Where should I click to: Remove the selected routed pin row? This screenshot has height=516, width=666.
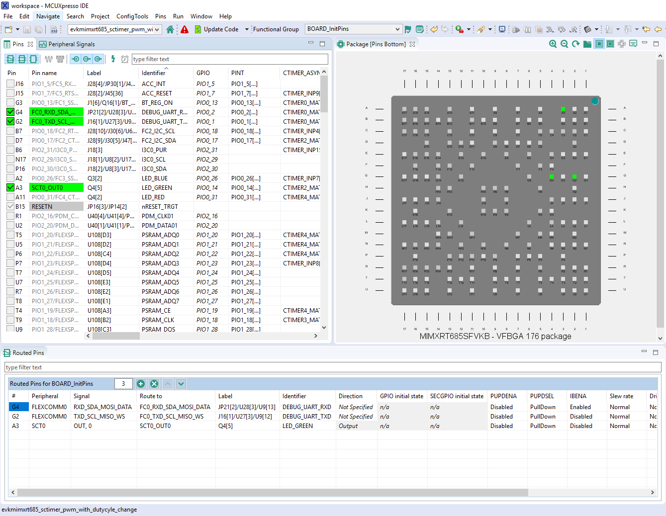[154, 384]
